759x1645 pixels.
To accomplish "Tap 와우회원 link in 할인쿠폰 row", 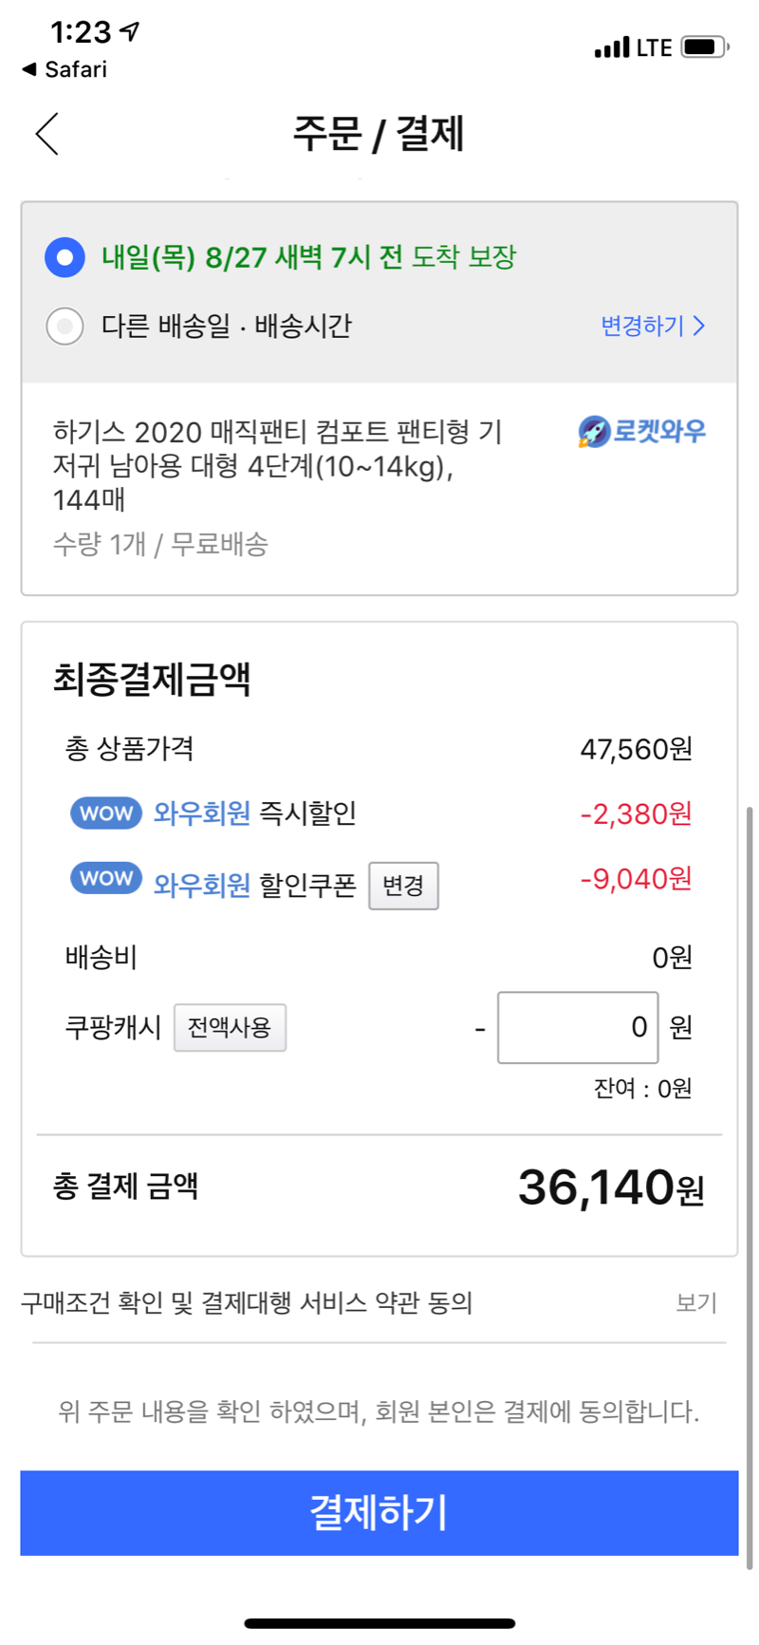I will (x=202, y=885).
